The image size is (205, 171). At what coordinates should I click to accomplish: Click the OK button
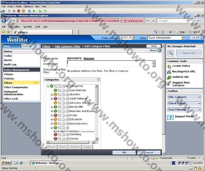tap(124, 152)
